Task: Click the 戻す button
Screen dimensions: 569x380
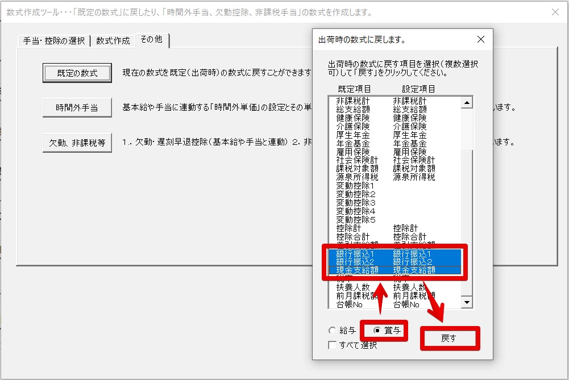Action: tap(449, 338)
